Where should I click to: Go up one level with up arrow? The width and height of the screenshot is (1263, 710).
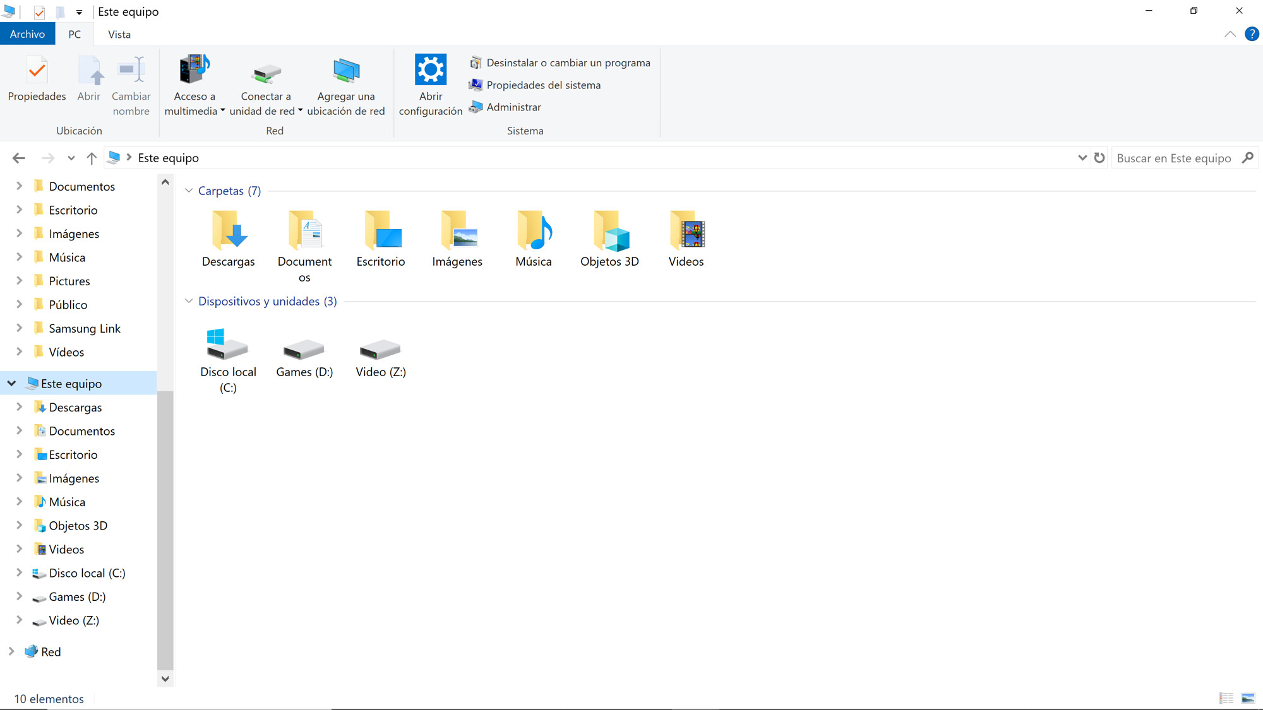pos(92,158)
